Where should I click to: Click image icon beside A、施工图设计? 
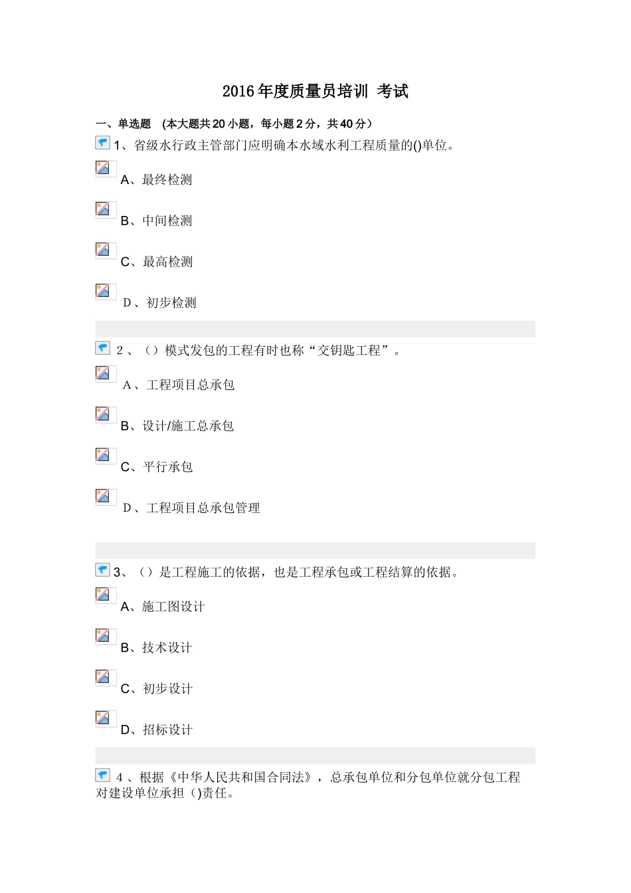[103, 595]
